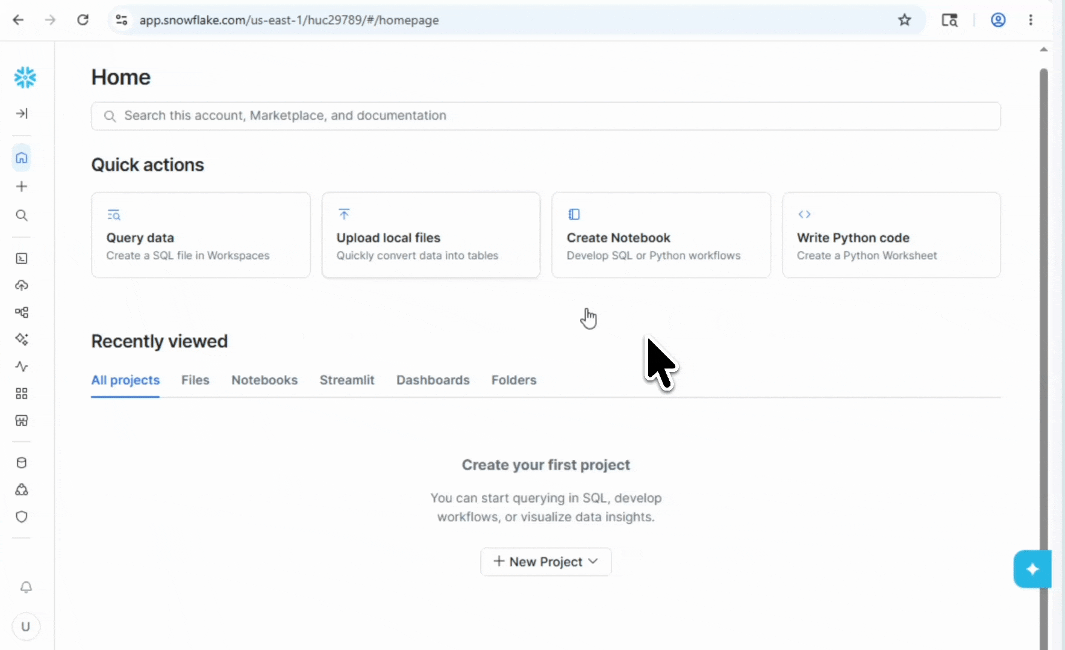Go back with browser back arrow
1065x650 pixels.
pyautogui.click(x=19, y=20)
